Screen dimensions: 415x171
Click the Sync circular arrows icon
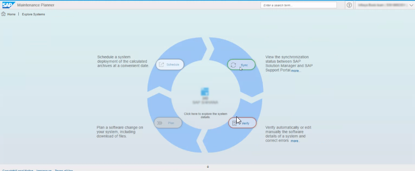coord(233,65)
